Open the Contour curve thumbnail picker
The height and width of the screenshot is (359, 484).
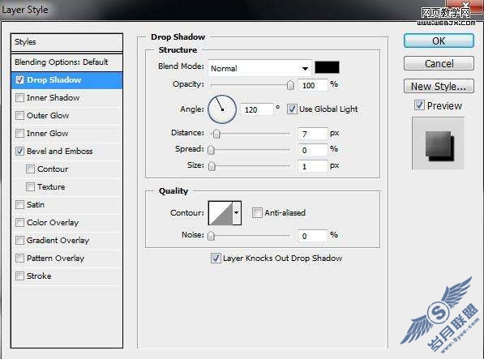tap(221, 213)
